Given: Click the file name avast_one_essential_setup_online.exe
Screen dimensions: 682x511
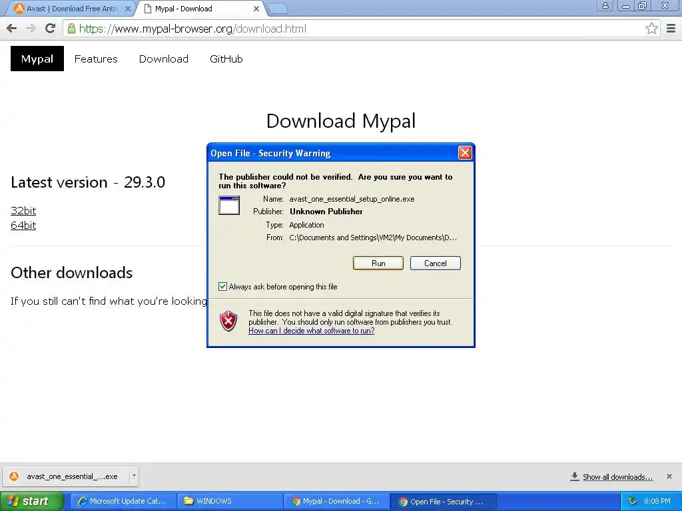Looking at the screenshot, I should click(352, 199).
